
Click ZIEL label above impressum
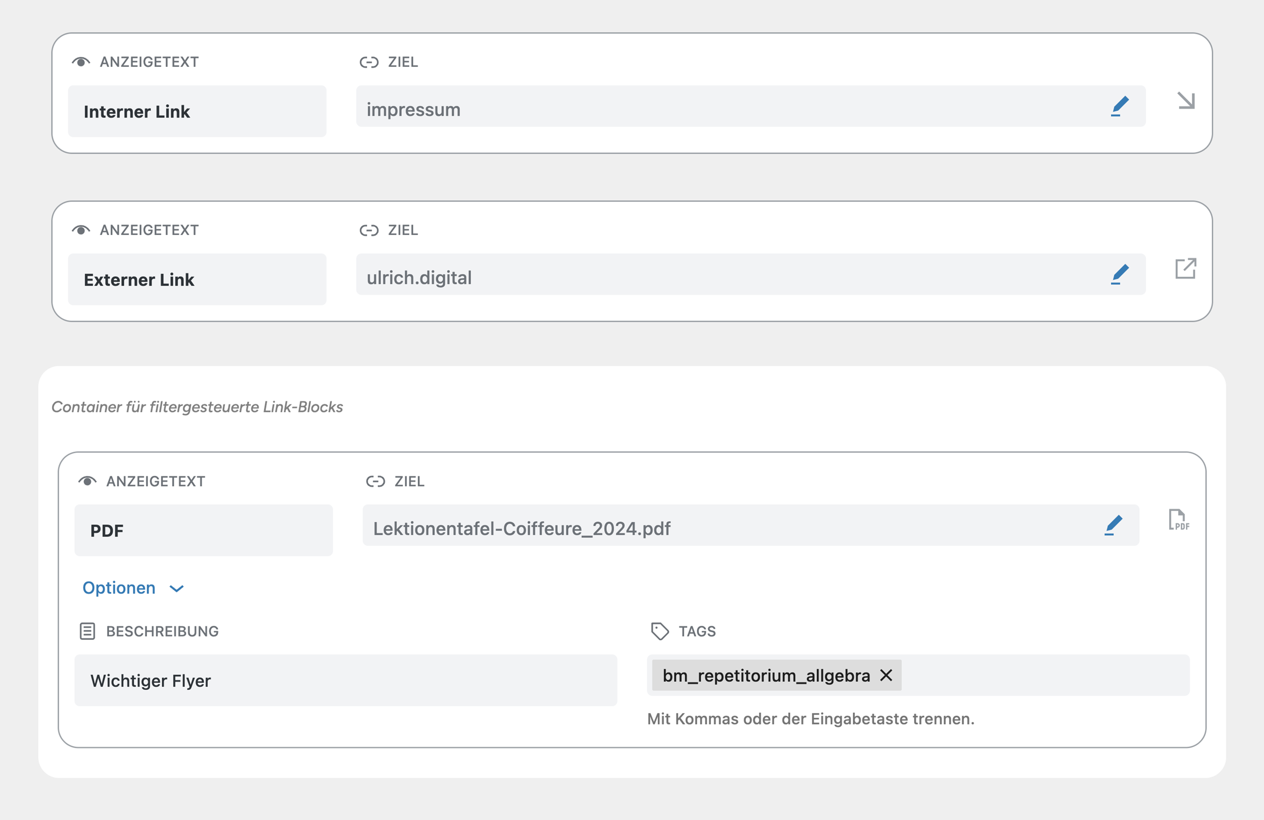point(403,62)
